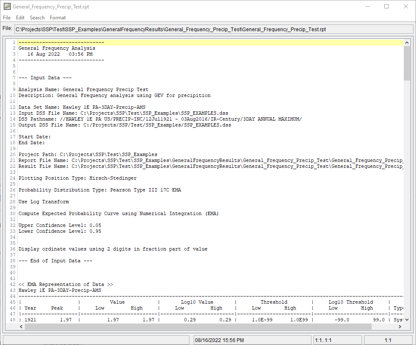Click the 'Year' column header
This screenshot has height=345, width=416.
pos(30,308)
